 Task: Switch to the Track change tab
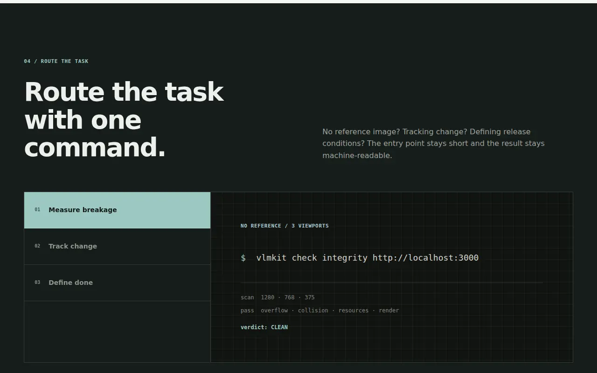tap(117, 246)
